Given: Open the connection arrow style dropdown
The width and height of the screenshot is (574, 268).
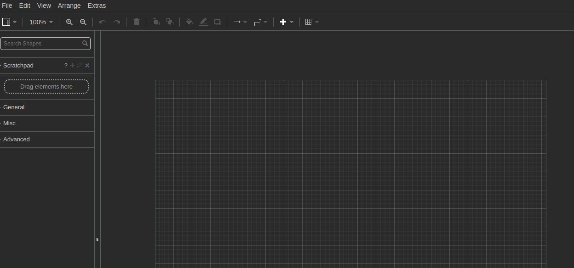Looking at the screenshot, I should pyautogui.click(x=245, y=22).
